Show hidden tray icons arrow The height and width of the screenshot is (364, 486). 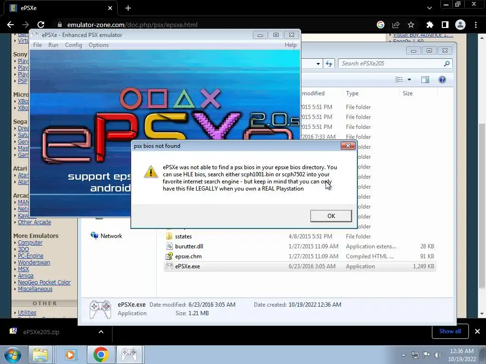pyautogui.click(x=403, y=355)
